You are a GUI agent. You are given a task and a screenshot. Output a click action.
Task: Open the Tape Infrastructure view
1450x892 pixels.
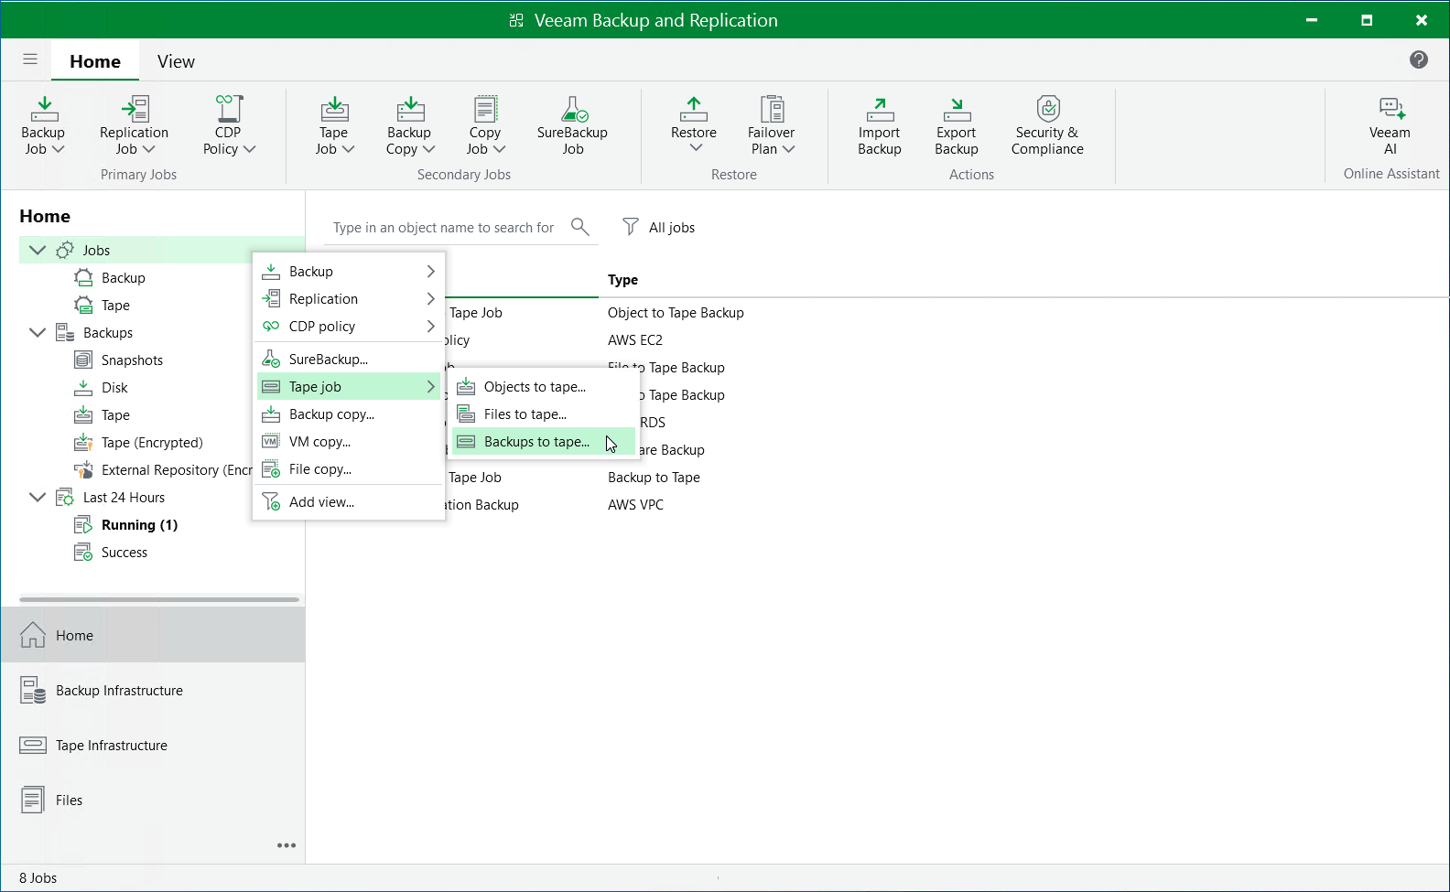(x=112, y=746)
